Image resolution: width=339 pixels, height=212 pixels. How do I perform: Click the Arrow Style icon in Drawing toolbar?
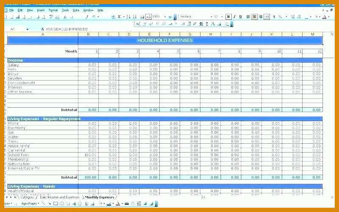click(x=139, y=204)
